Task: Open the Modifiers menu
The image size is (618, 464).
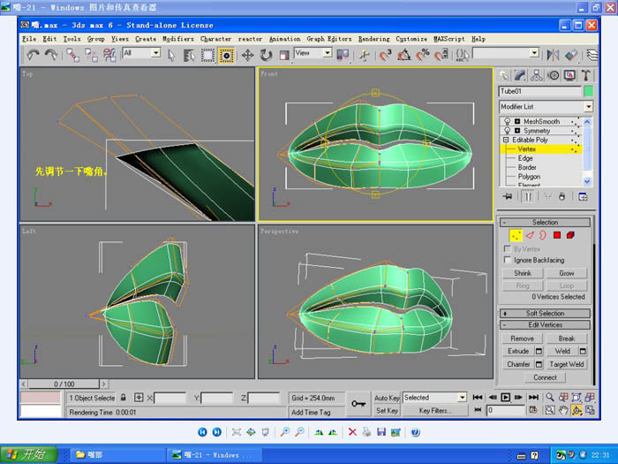Action: pyautogui.click(x=178, y=39)
